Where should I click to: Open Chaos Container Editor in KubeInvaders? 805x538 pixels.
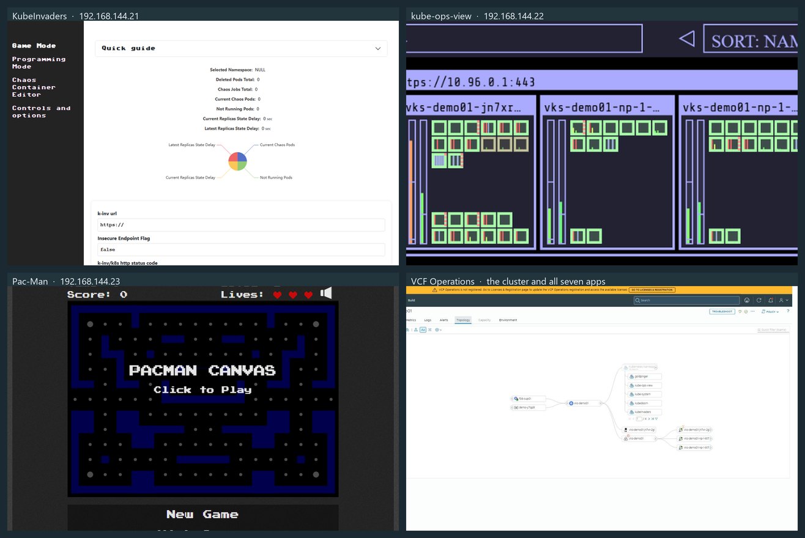(x=34, y=87)
